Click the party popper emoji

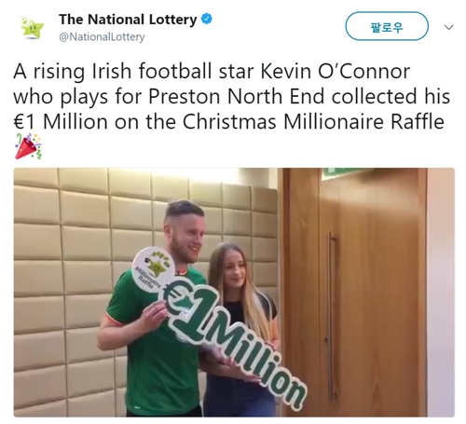tap(28, 146)
